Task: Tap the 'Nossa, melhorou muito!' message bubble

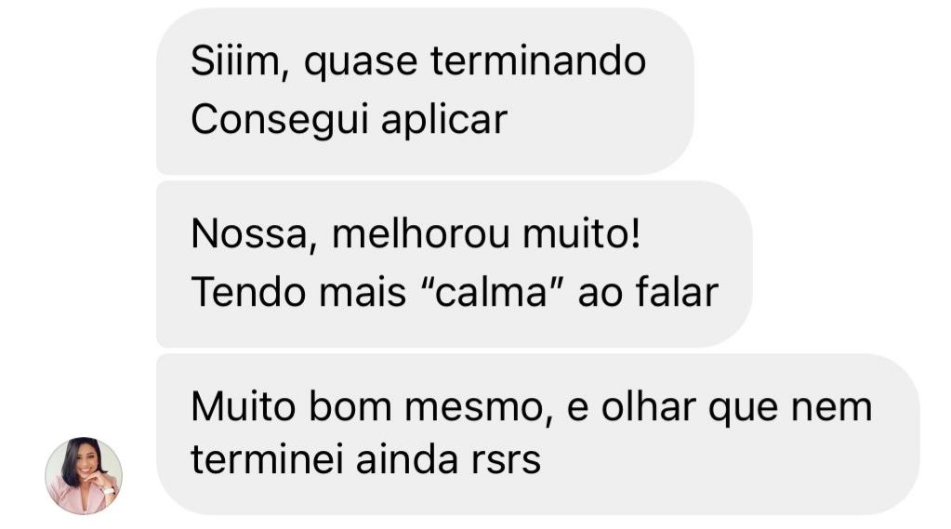Action: [x=455, y=264]
